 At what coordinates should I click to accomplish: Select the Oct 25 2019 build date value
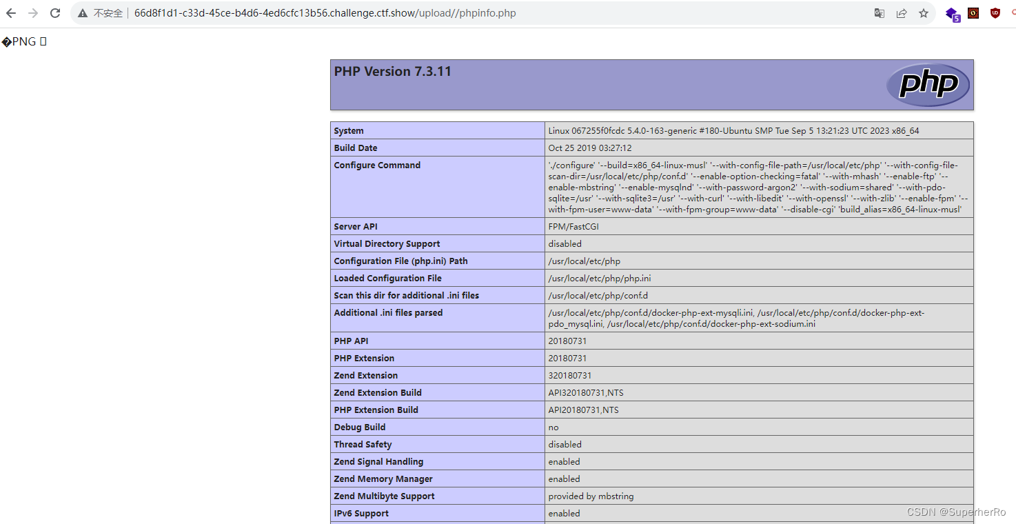[x=590, y=148]
